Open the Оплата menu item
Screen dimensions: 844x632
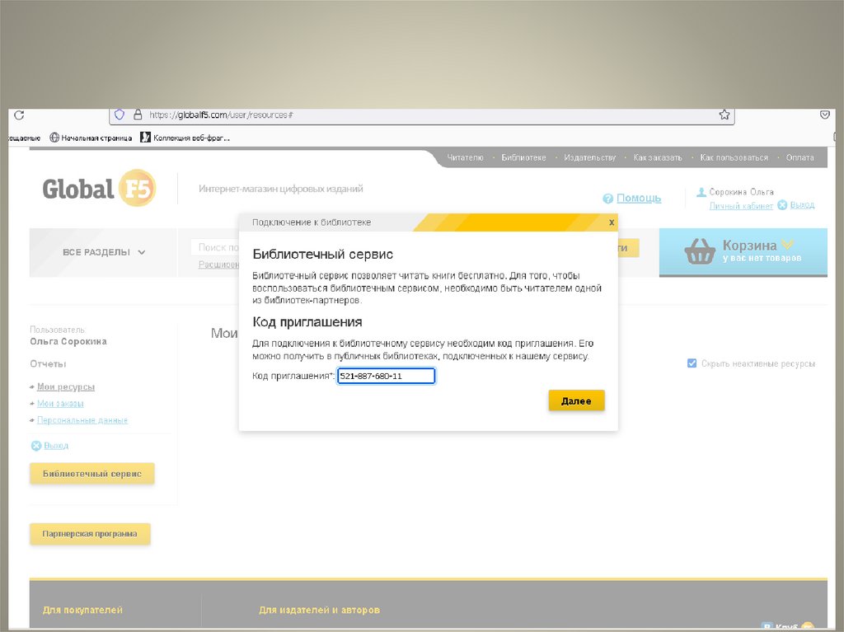click(799, 157)
